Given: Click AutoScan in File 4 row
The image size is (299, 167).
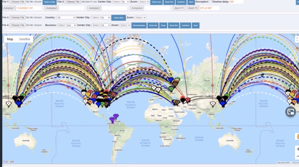Looking at the screenshot, I should [185, 26].
